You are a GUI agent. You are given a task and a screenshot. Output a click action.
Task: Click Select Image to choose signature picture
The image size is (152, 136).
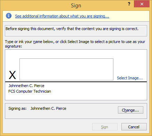coord(130,78)
